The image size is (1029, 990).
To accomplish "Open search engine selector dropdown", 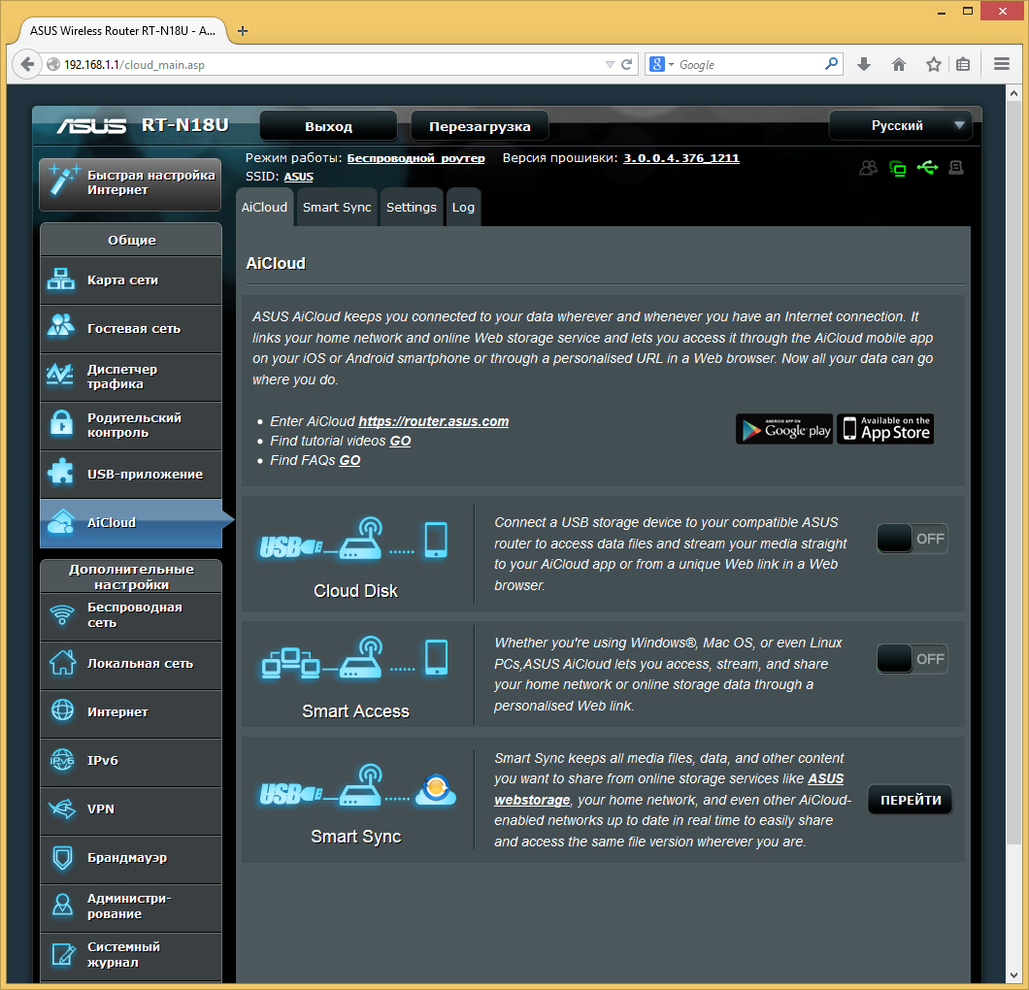I will pyautogui.click(x=661, y=64).
